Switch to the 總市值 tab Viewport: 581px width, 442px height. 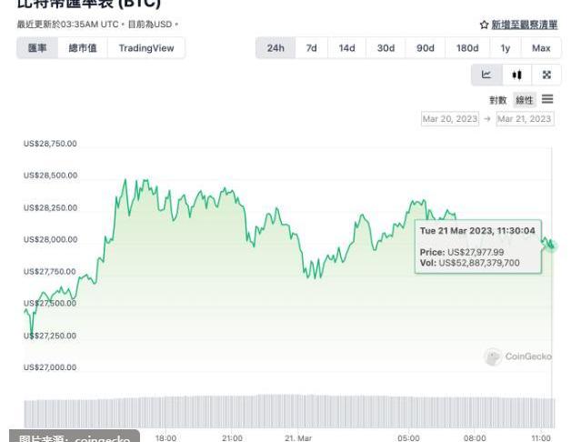83,48
